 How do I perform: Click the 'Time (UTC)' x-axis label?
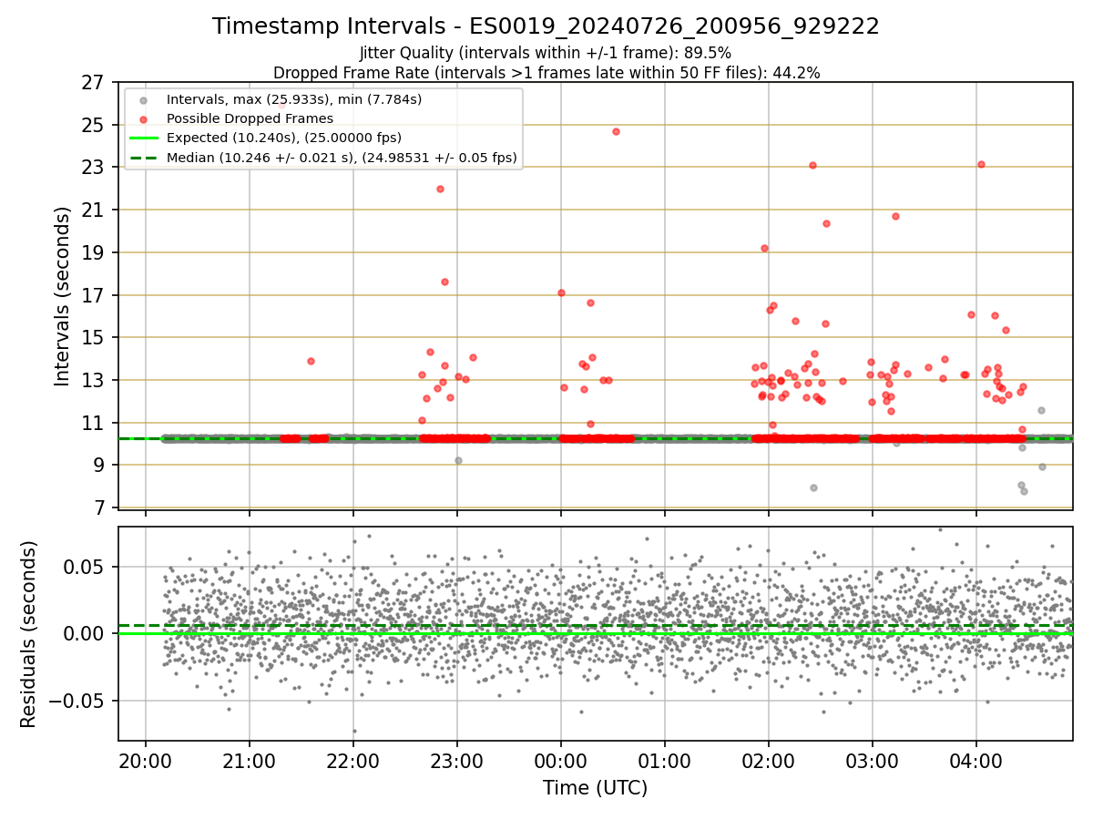(596, 788)
